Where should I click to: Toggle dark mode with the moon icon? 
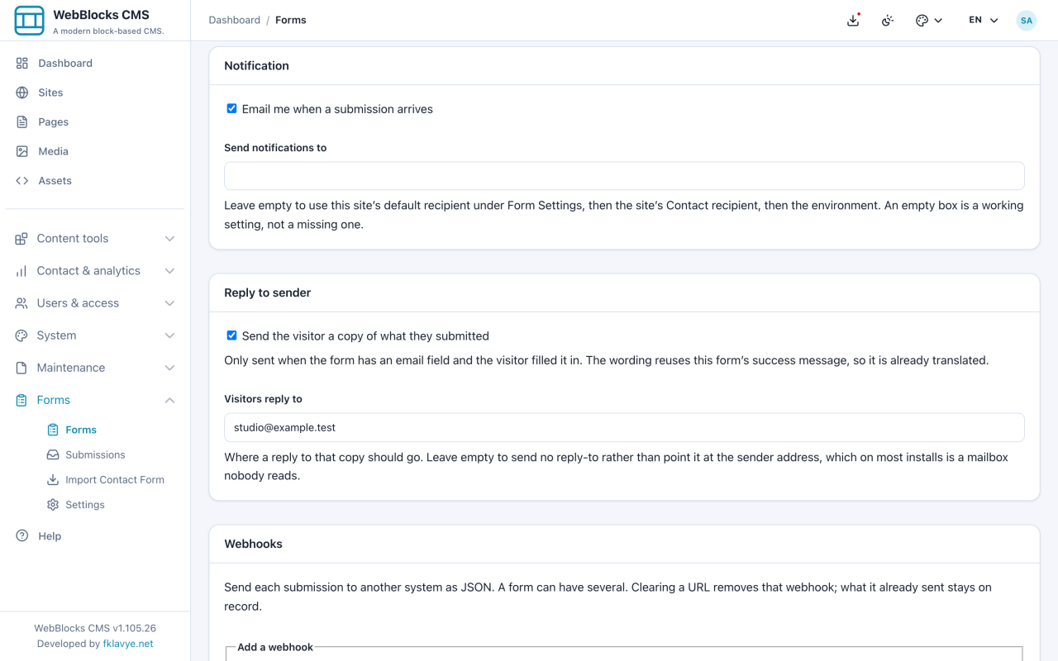888,21
